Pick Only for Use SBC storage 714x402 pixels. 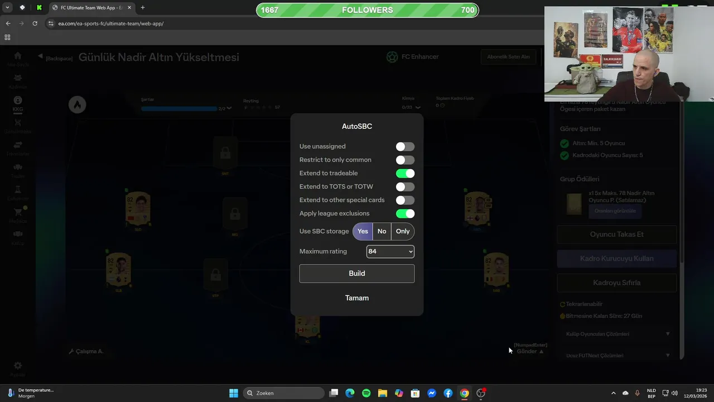point(403,231)
